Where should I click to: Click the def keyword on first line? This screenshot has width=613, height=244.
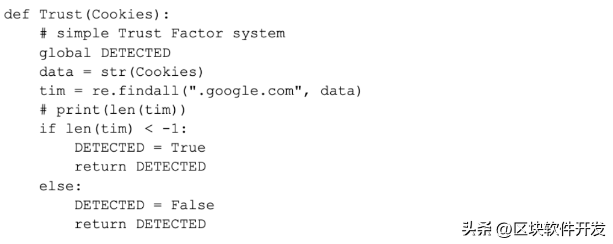pos(17,14)
